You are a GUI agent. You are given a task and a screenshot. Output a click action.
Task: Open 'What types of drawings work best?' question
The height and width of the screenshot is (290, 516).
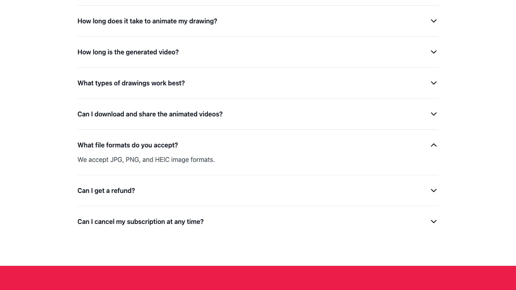pyautogui.click(x=131, y=83)
